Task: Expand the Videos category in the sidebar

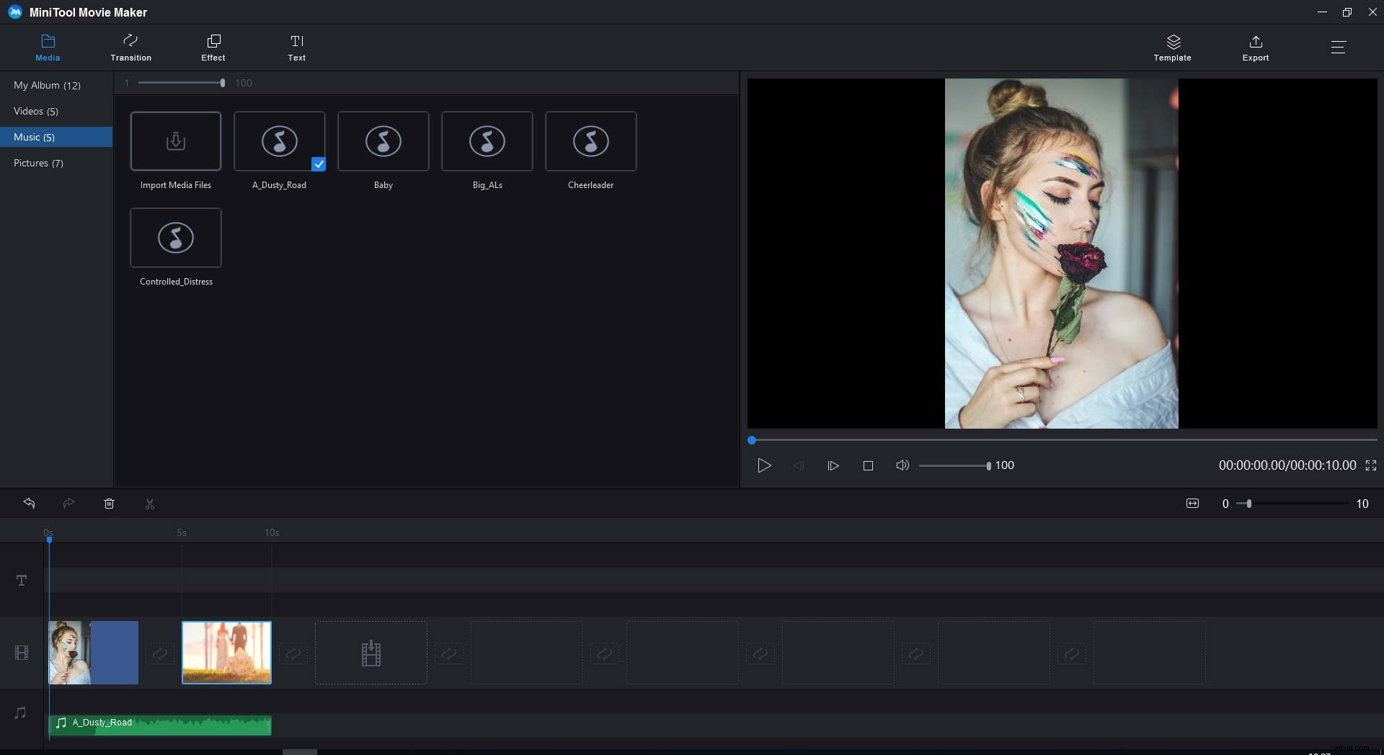Action: coord(36,110)
